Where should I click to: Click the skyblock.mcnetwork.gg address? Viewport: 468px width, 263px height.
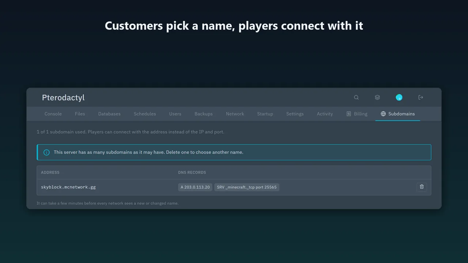tap(68, 187)
